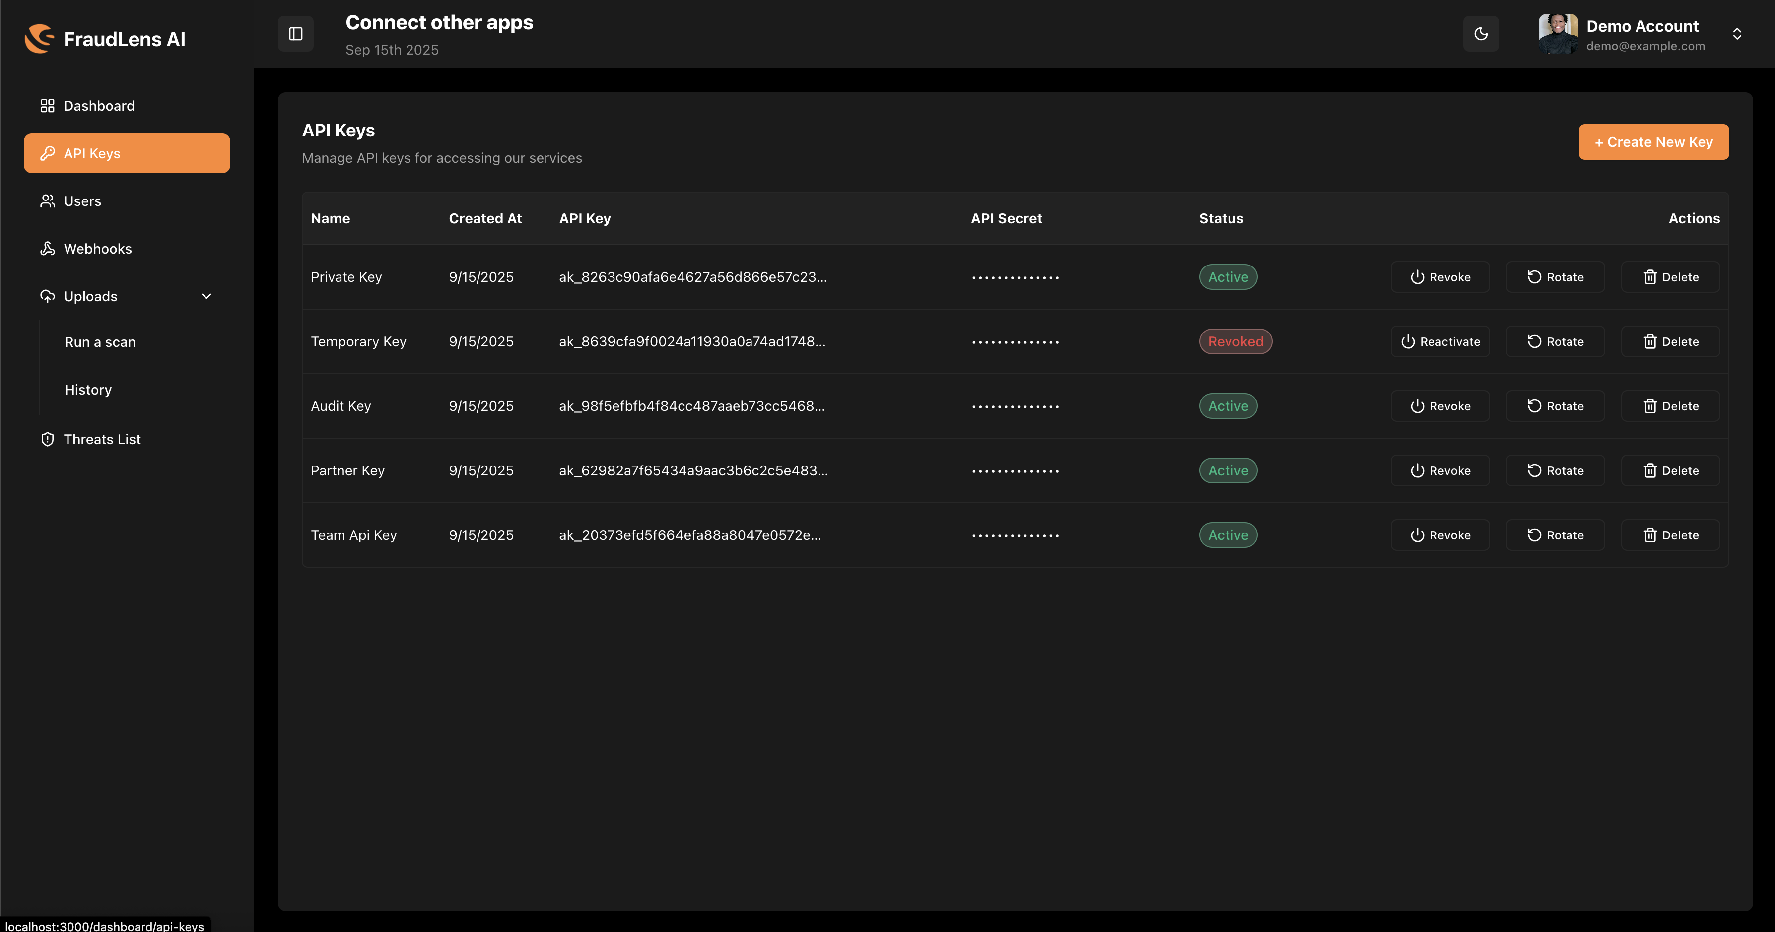Click the Users people icon

(47, 200)
